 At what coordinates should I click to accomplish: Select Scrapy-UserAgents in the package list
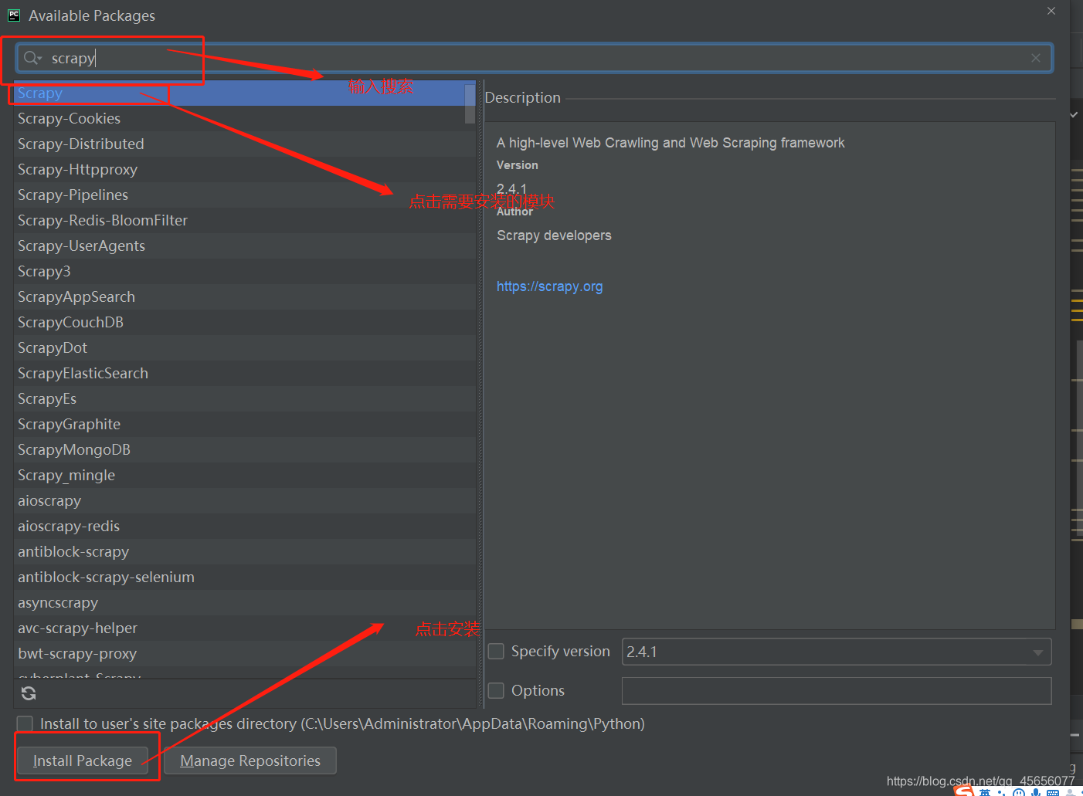(x=244, y=246)
